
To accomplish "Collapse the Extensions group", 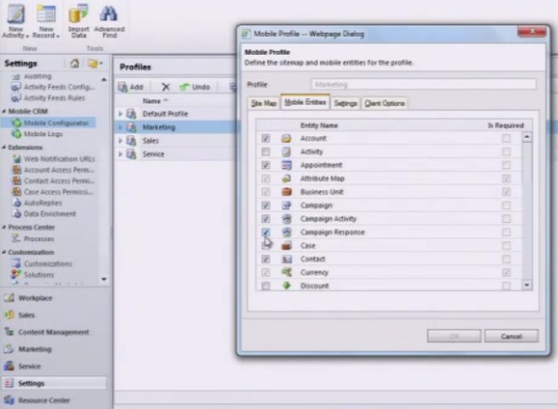I will click(x=4, y=147).
